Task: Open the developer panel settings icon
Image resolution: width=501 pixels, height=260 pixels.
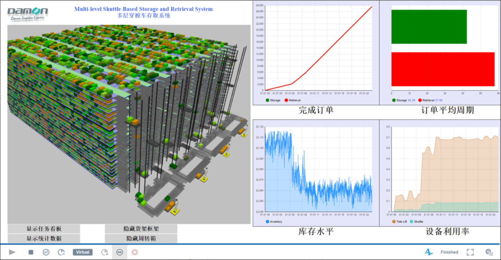Action: tap(488, 252)
